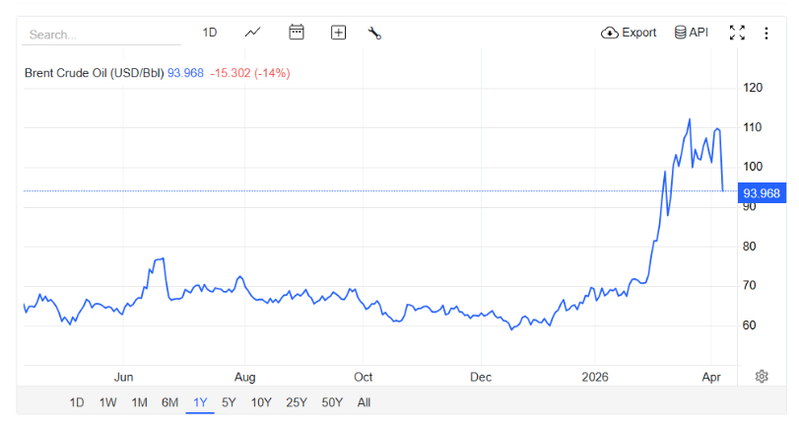Click the add comparison plus icon
The image size is (799, 429).
(338, 33)
